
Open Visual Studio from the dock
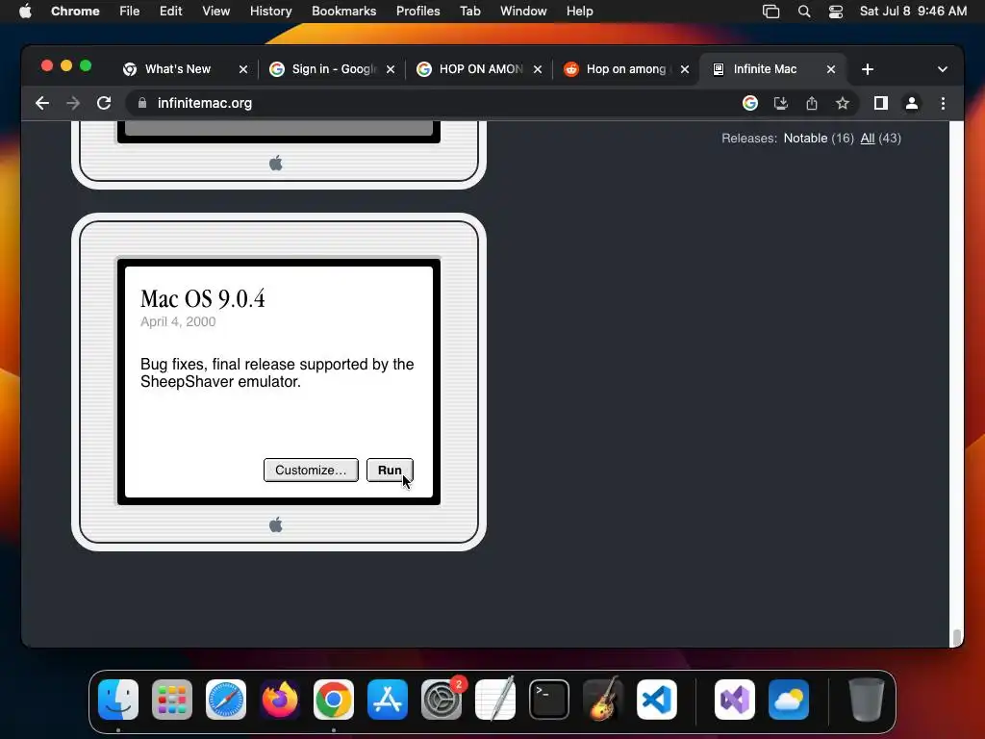[735, 700]
